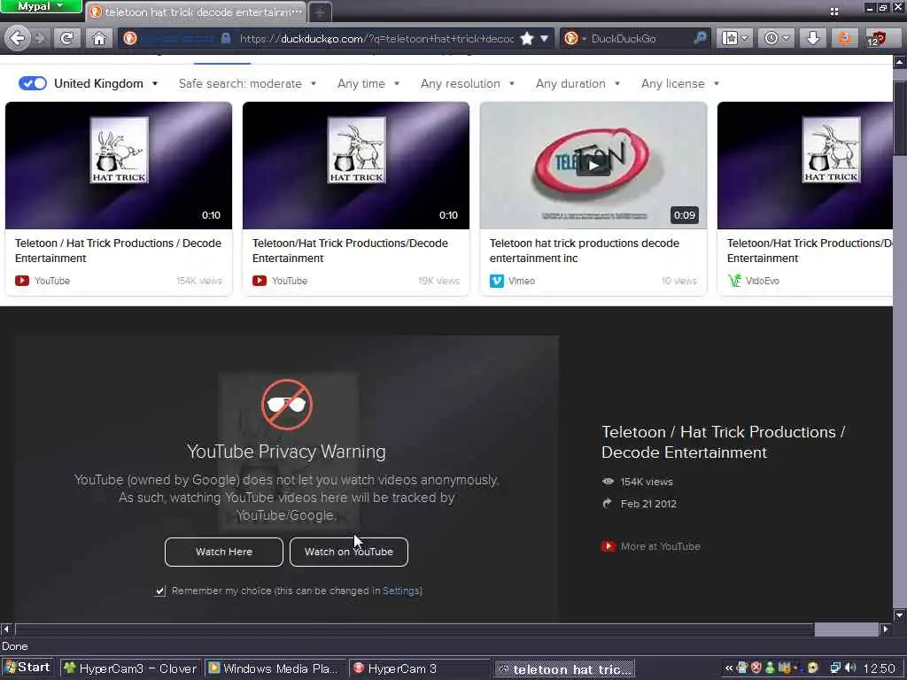Open the Mypal application menu button
Image resolution: width=907 pixels, height=680 pixels.
click(41, 6)
